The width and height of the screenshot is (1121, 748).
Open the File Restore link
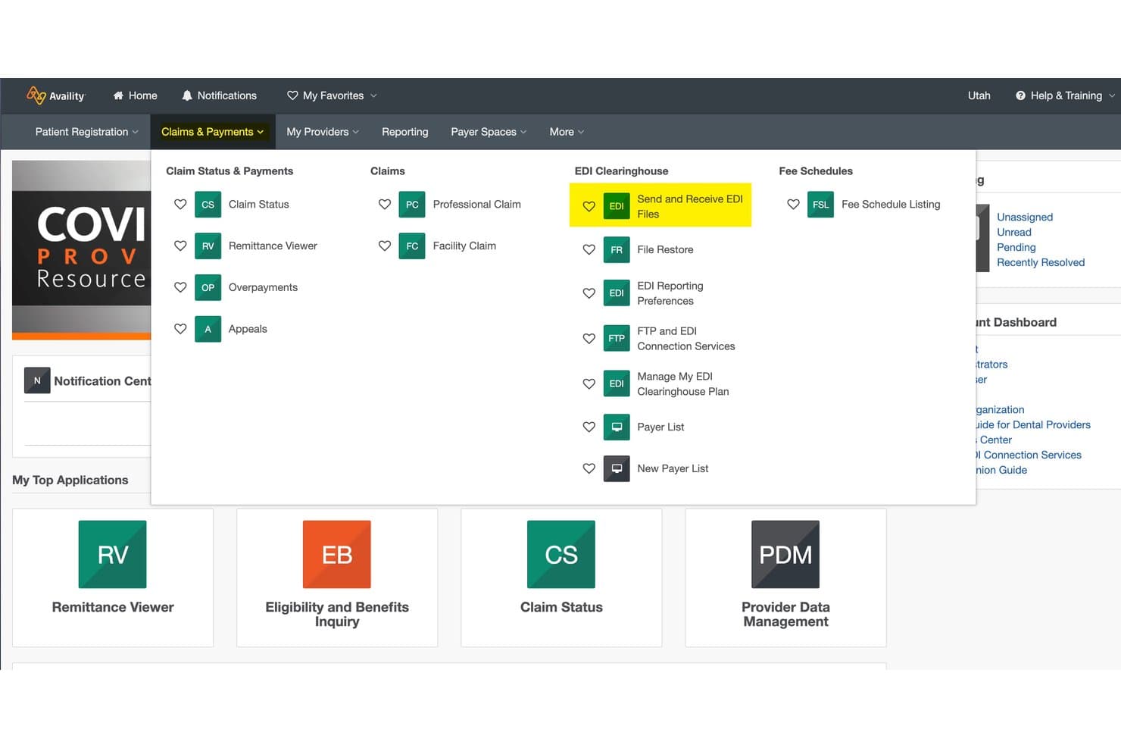(x=665, y=250)
